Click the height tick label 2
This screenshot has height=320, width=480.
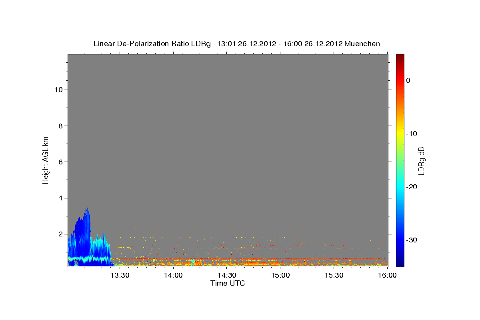(60, 234)
